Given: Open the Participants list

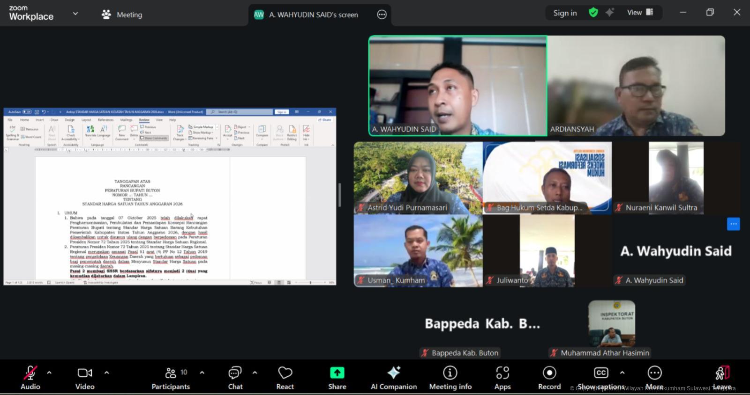Looking at the screenshot, I should [171, 378].
